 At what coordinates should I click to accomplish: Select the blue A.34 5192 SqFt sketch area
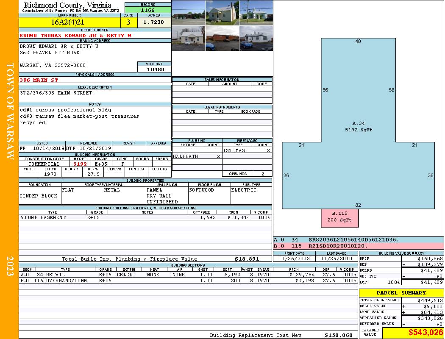pos(358,127)
